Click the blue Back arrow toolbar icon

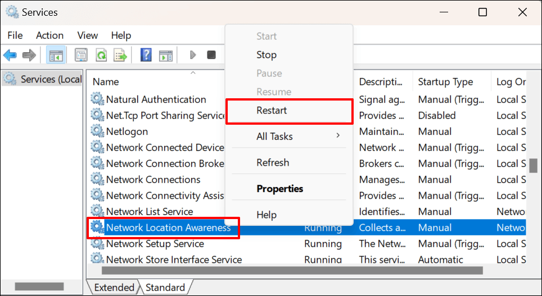click(10, 55)
